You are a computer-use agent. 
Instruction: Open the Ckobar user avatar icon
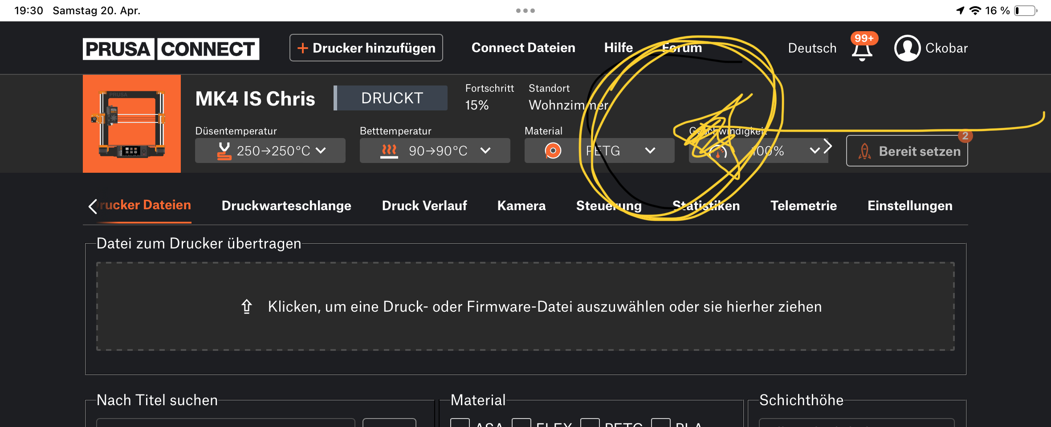[x=907, y=48]
